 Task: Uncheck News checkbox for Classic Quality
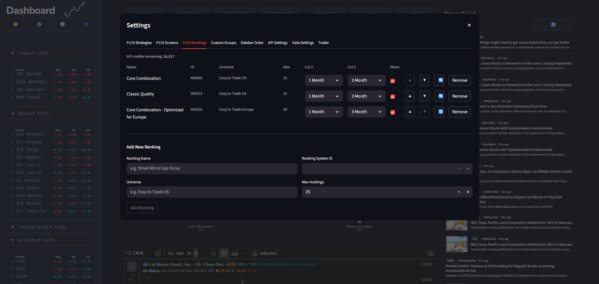[393, 97]
